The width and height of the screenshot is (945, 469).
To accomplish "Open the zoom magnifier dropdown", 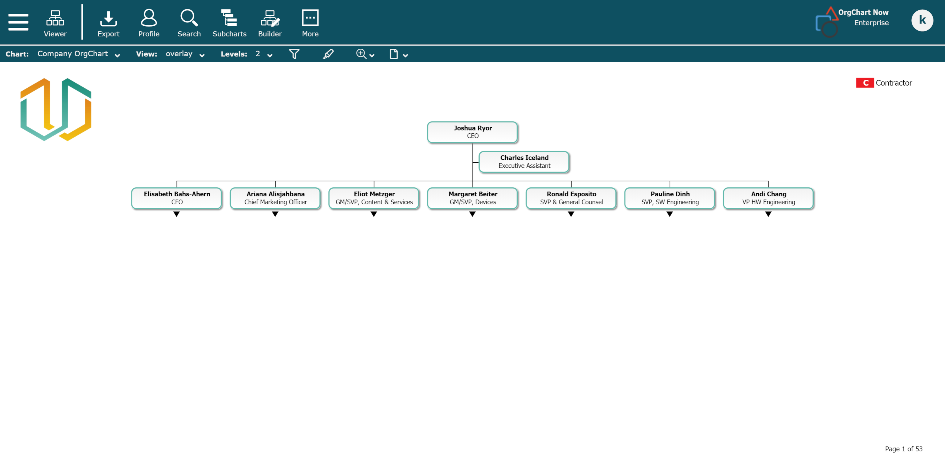I will pyautogui.click(x=365, y=54).
